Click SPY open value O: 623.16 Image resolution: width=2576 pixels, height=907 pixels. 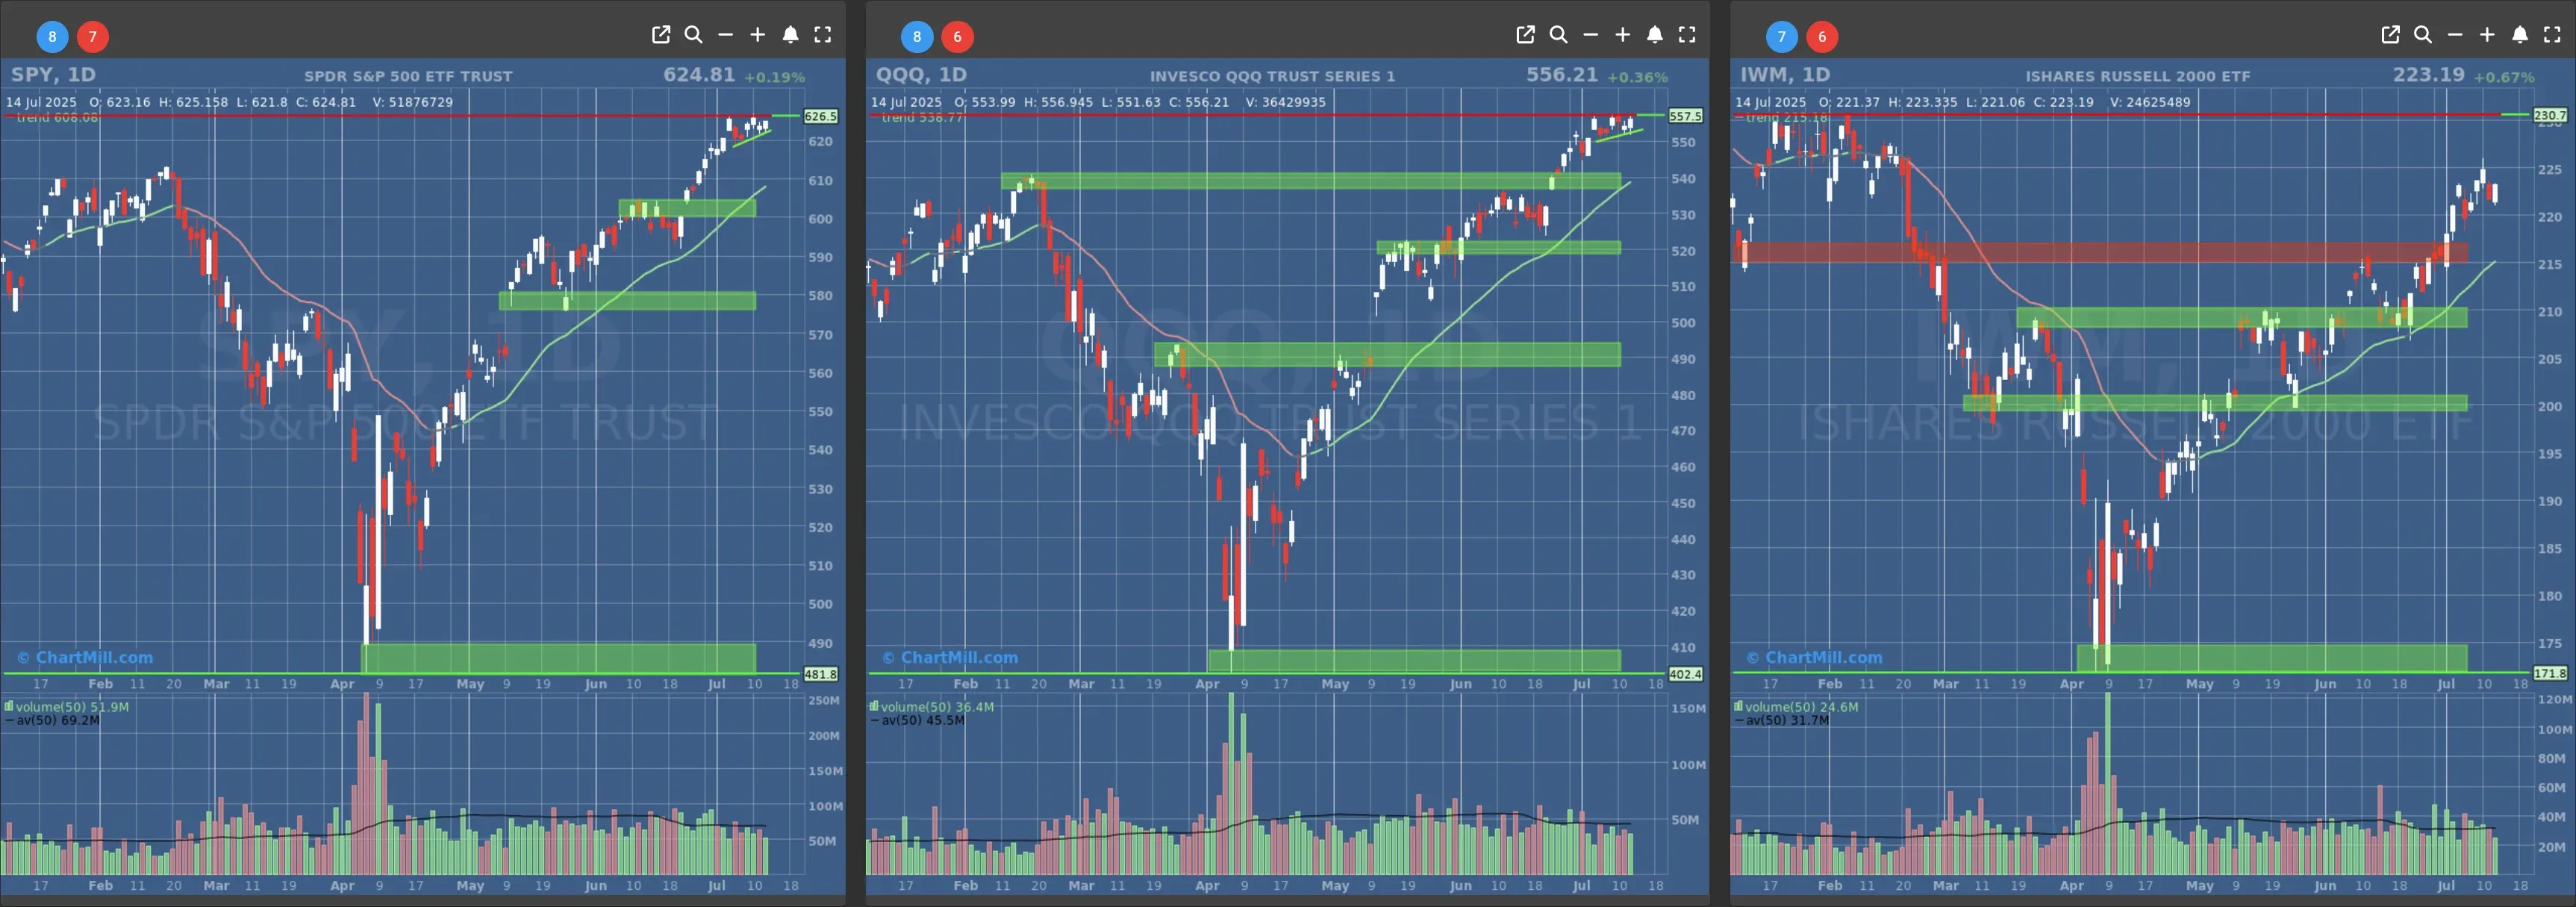coord(120,102)
